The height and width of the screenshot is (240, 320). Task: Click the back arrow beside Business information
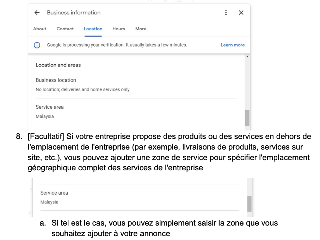(x=37, y=13)
